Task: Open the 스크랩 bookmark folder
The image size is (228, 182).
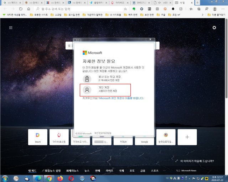Action: click(56, 15)
